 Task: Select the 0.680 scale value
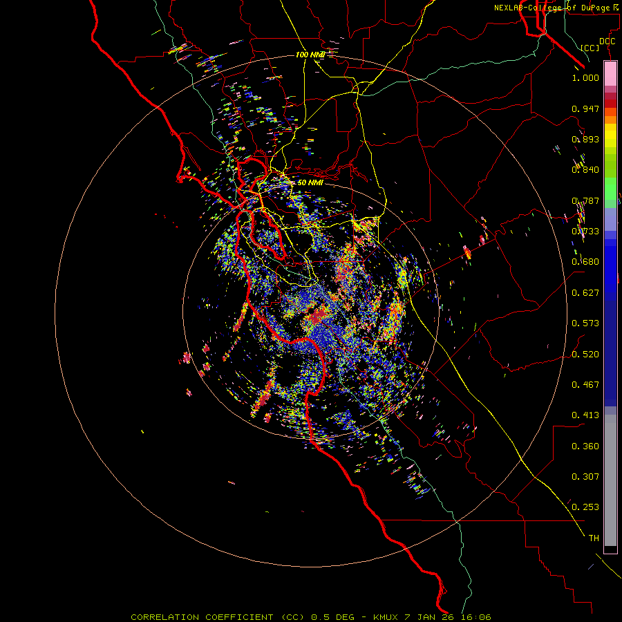coord(585,262)
